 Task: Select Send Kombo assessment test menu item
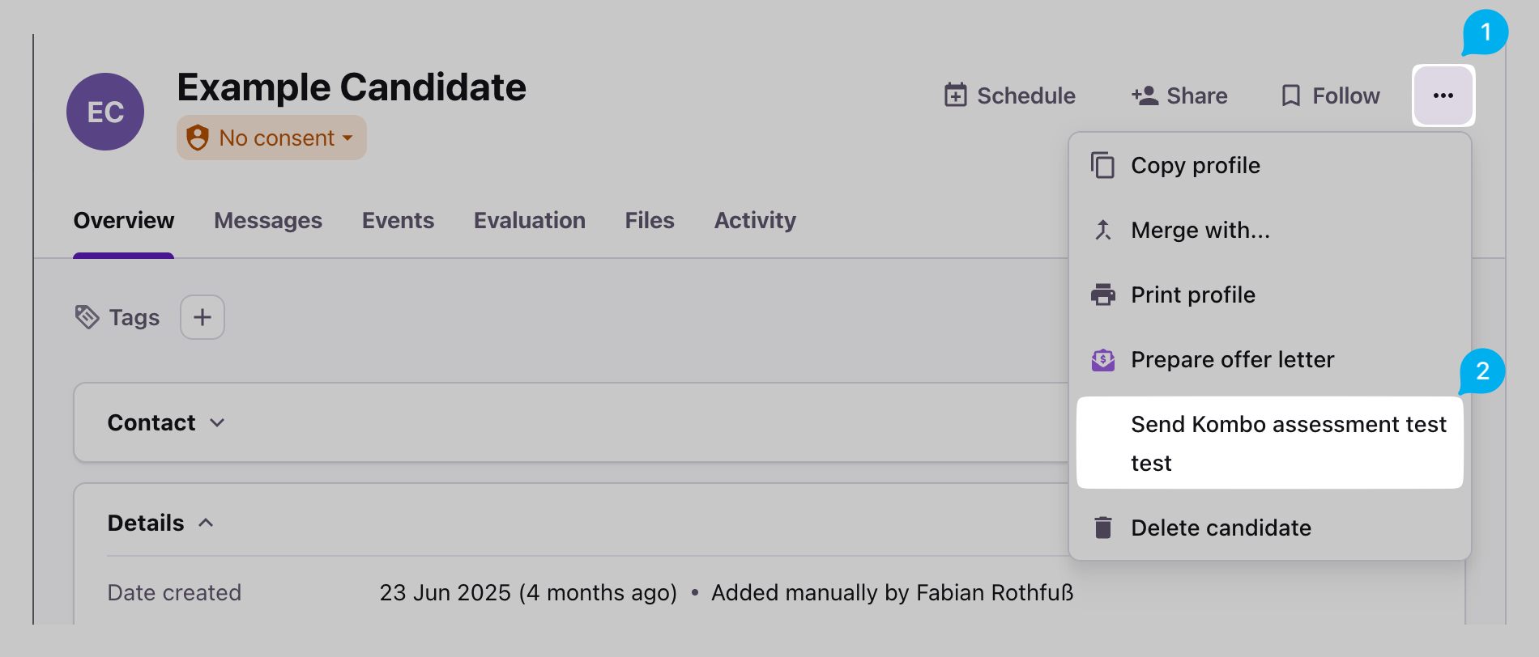[1269, 442]
